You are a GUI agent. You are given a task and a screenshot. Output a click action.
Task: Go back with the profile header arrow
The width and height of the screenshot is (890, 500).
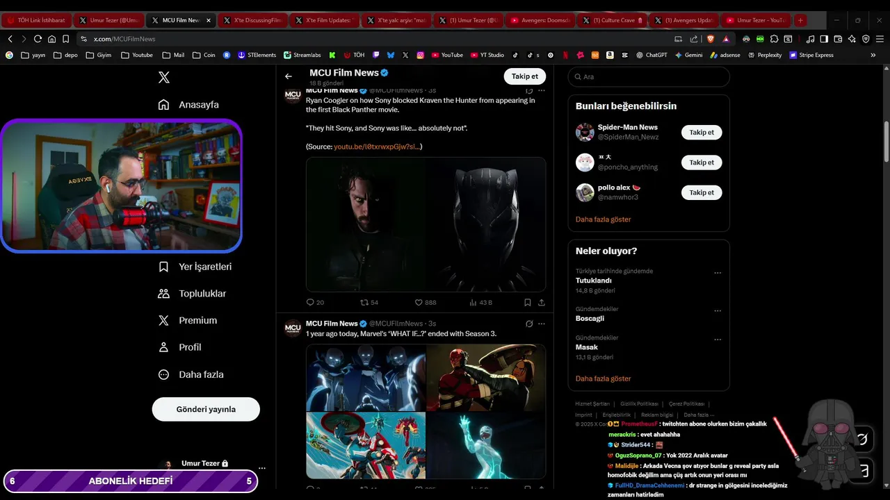pyautogui.click(x=289, y=76)
